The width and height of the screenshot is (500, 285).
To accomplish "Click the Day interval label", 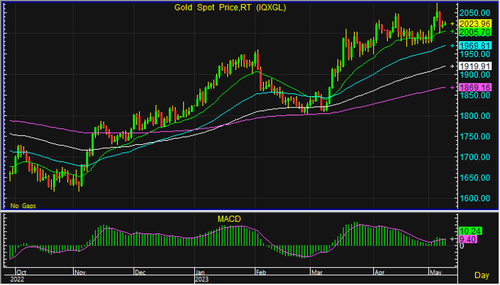I will [x=481, y=274].
